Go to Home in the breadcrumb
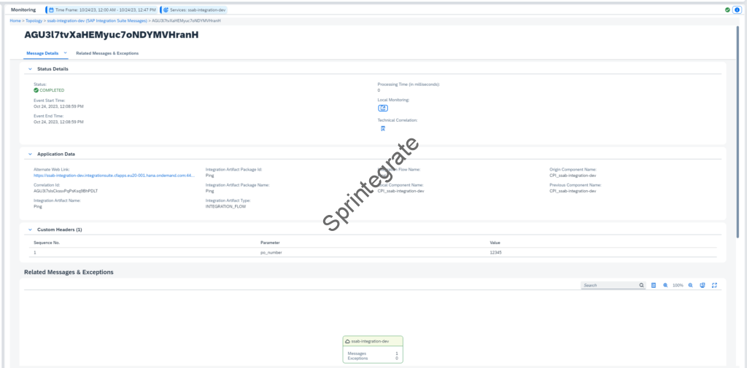The width and height of the screenshot is (747, 368). [x=15, y=21]
